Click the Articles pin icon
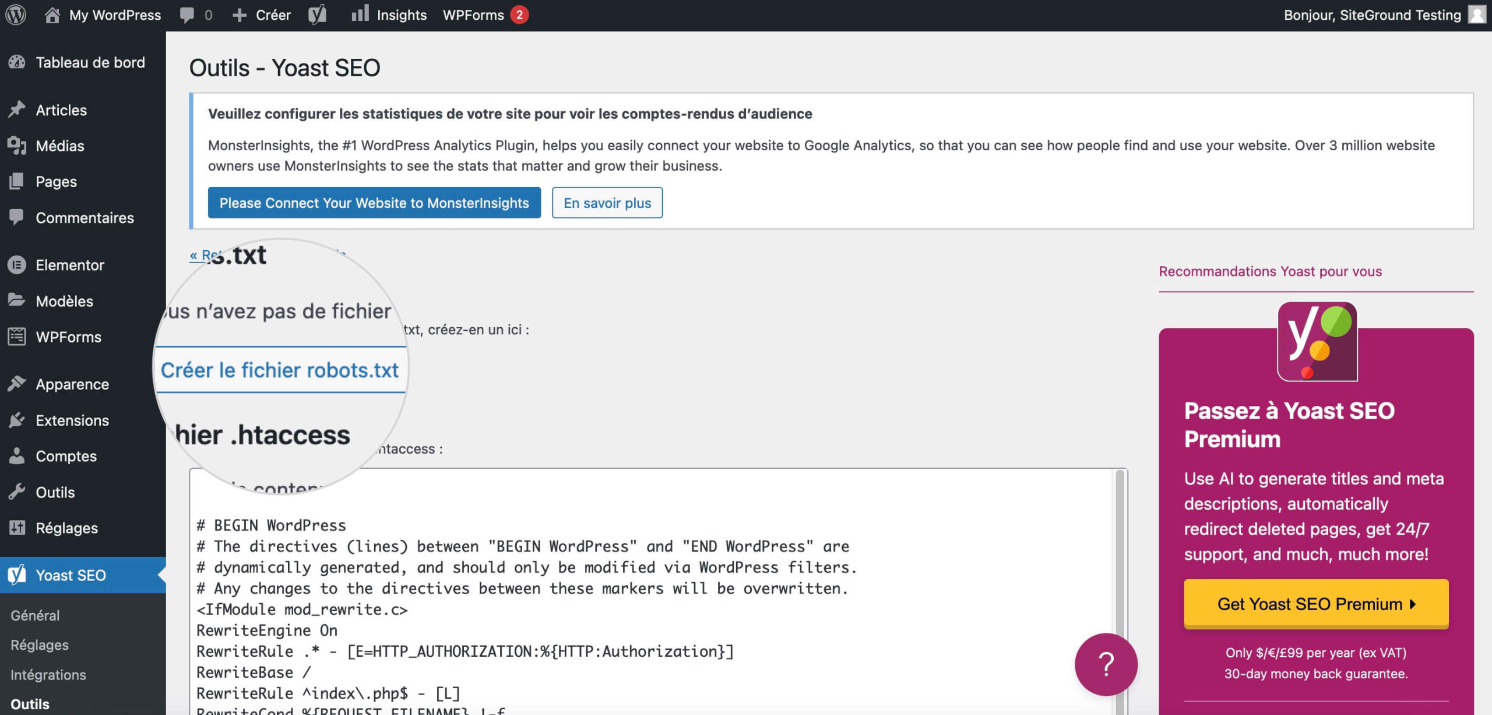Screen dimensions: 1492x715 (17, 109)
